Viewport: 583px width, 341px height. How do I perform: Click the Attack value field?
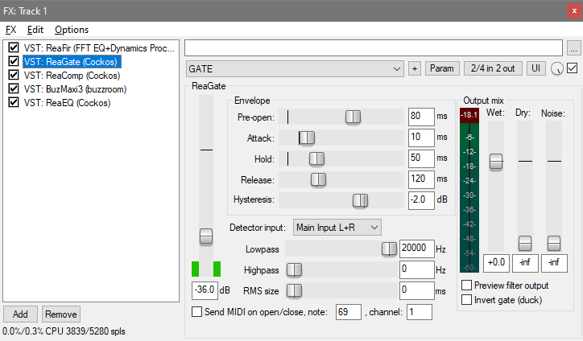click(x=420, y=138)
